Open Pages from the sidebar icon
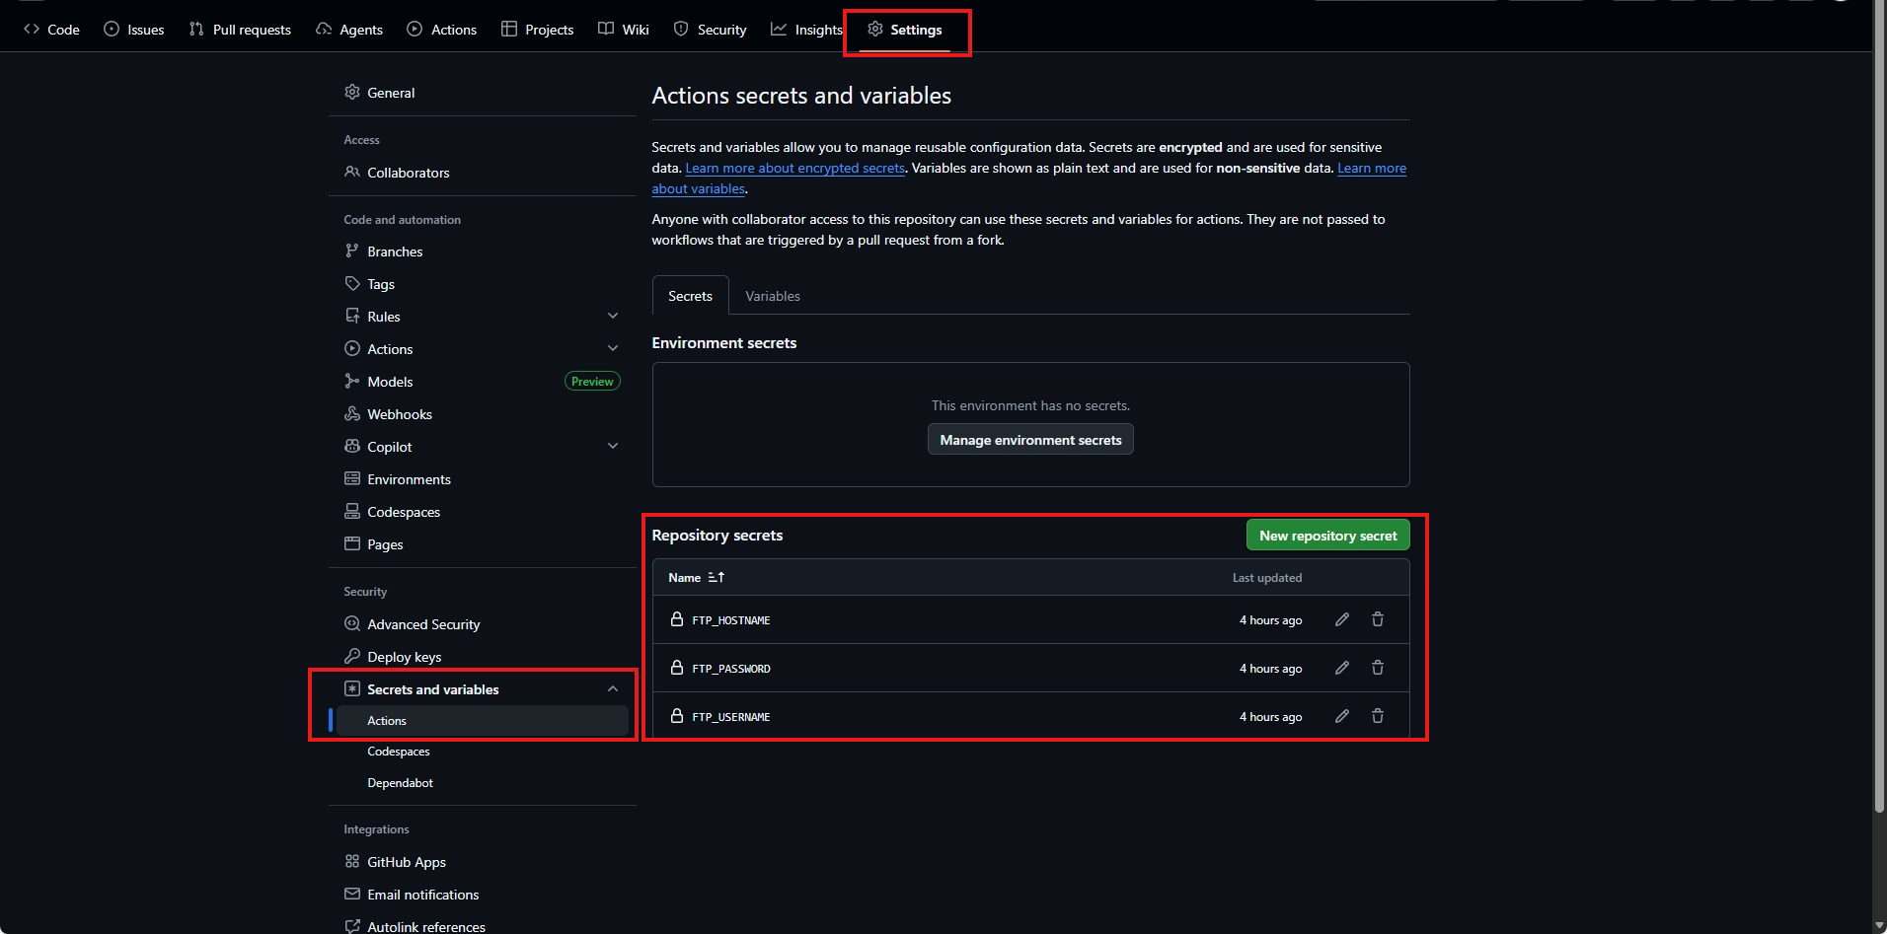This screenshot has height=934, width=1887. (352, 543)
